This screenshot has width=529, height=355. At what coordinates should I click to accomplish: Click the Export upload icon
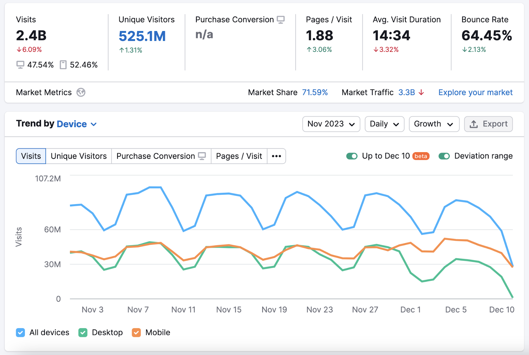pos(474,124)
